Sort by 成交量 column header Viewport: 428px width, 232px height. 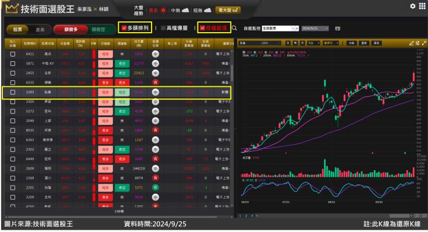click(139, 43)
